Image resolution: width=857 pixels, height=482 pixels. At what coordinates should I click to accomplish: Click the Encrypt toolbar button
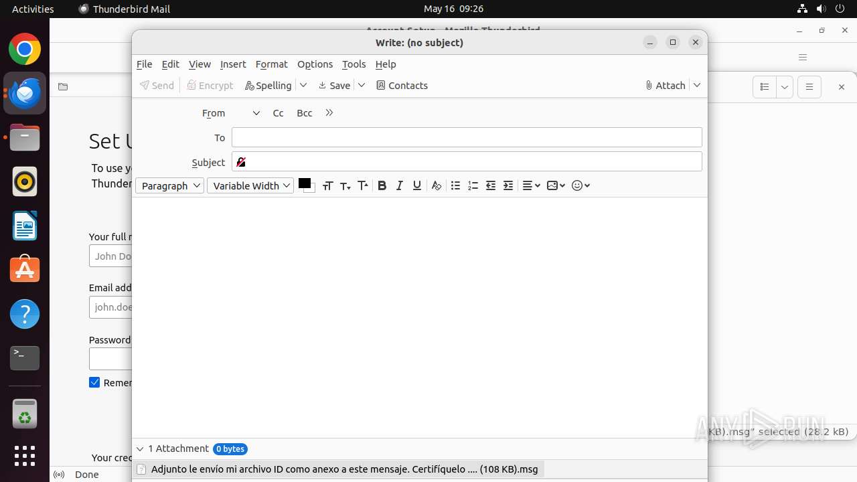(210, 85)
